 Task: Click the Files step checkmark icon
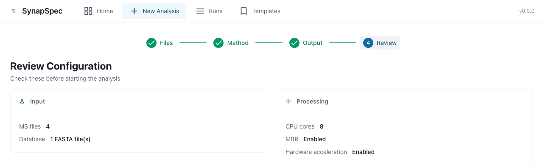151,43
